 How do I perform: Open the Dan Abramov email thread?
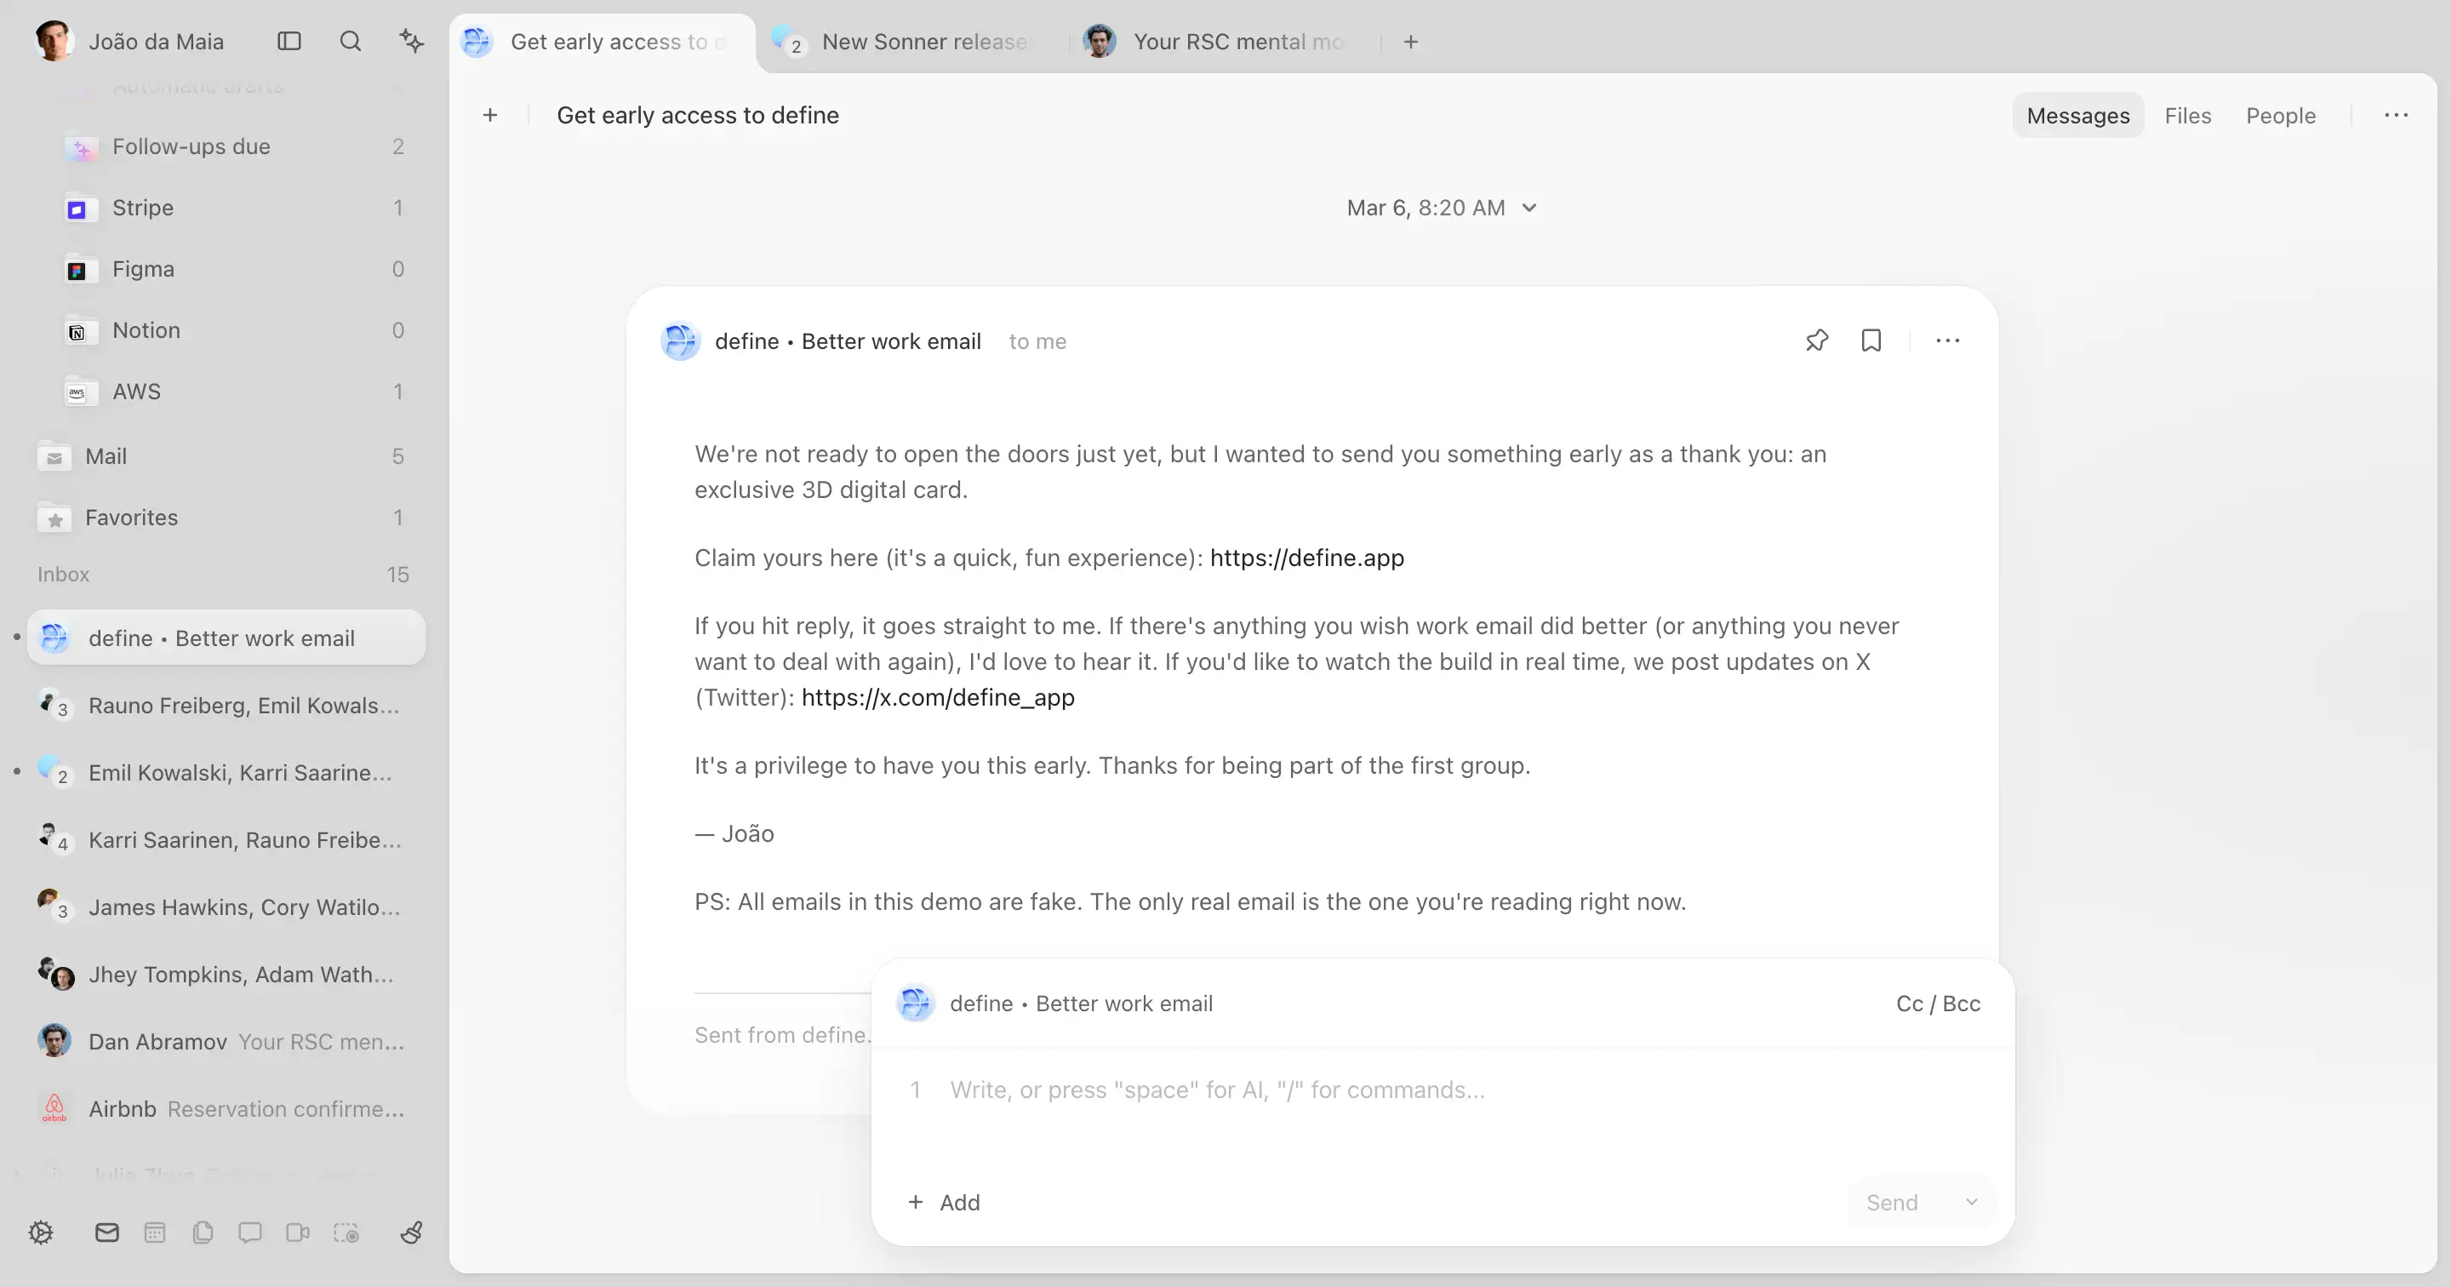[226, 1041]
